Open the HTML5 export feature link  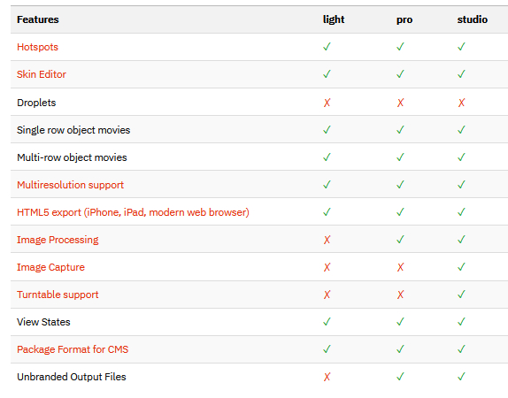133,212
